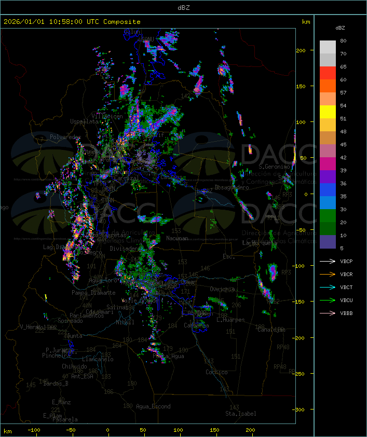
Task: Click the VBCT legend label
Action: 346,288
